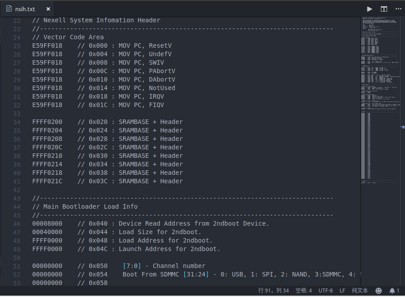Click the 0x058 comment on line 53
This screenshot has width=405, height=297.
[93, 283]
